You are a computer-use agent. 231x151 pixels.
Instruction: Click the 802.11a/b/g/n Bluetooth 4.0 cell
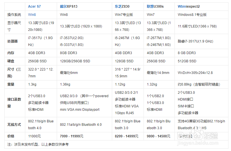81,125
